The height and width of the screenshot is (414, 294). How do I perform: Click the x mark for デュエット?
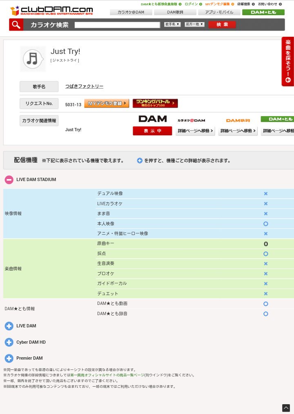point(266,293)
